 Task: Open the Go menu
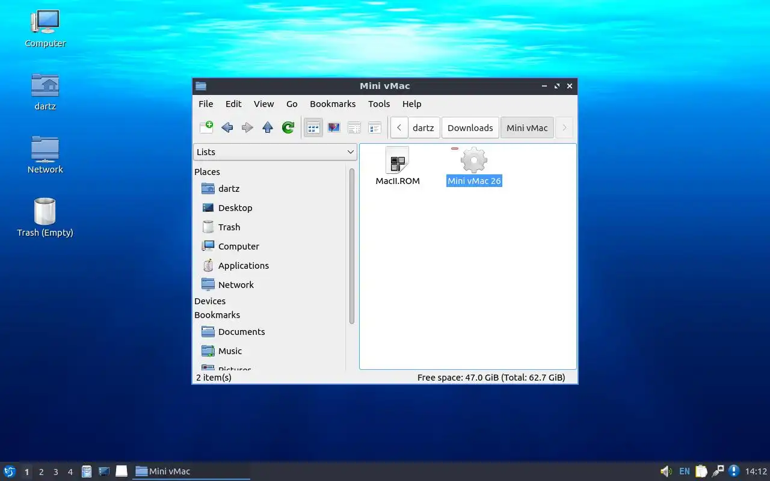[292, 104]
